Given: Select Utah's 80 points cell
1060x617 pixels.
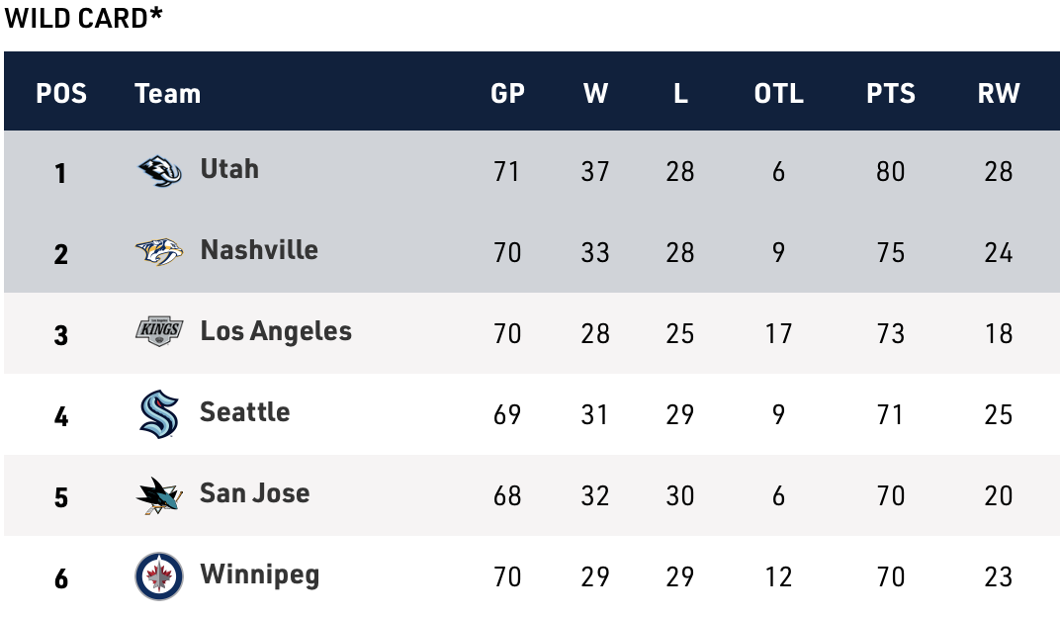Looking at the screenshot, I should point(891,172).
